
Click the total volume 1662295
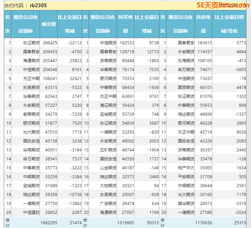[49, 223]
